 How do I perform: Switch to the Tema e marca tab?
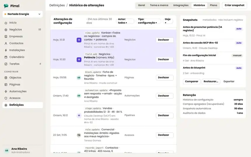pos(159,5)
